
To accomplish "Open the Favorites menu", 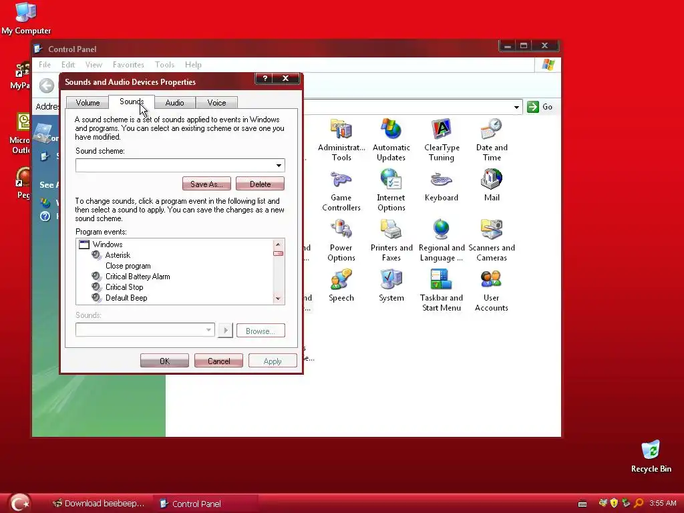I will coord(128,65).
